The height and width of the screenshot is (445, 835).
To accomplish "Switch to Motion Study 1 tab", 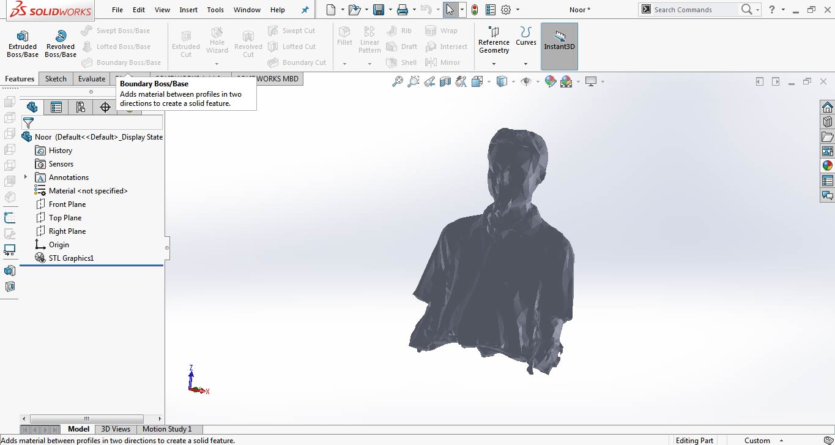I will point(167,429).
